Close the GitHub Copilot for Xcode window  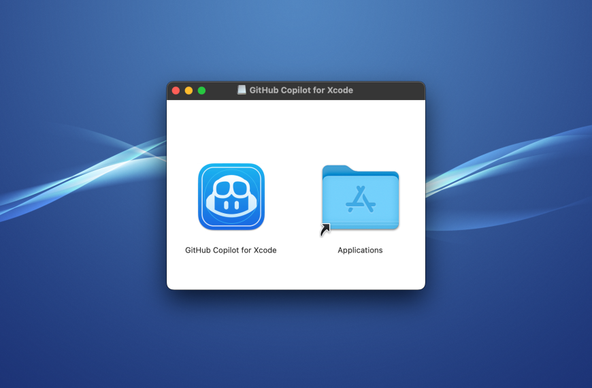pos(176,91)
